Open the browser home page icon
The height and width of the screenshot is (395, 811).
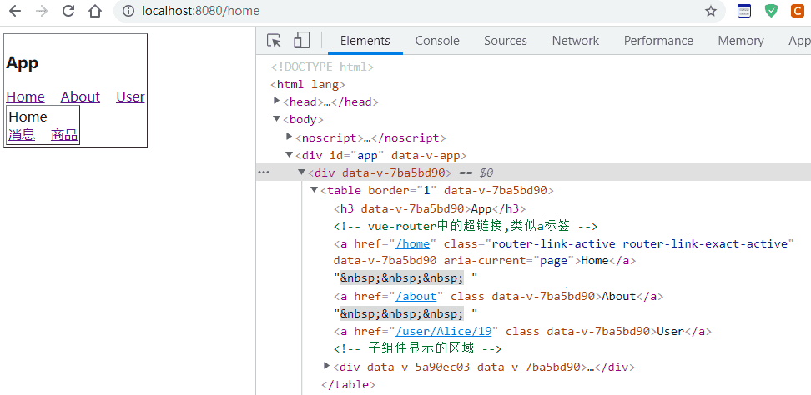point(94,11)
